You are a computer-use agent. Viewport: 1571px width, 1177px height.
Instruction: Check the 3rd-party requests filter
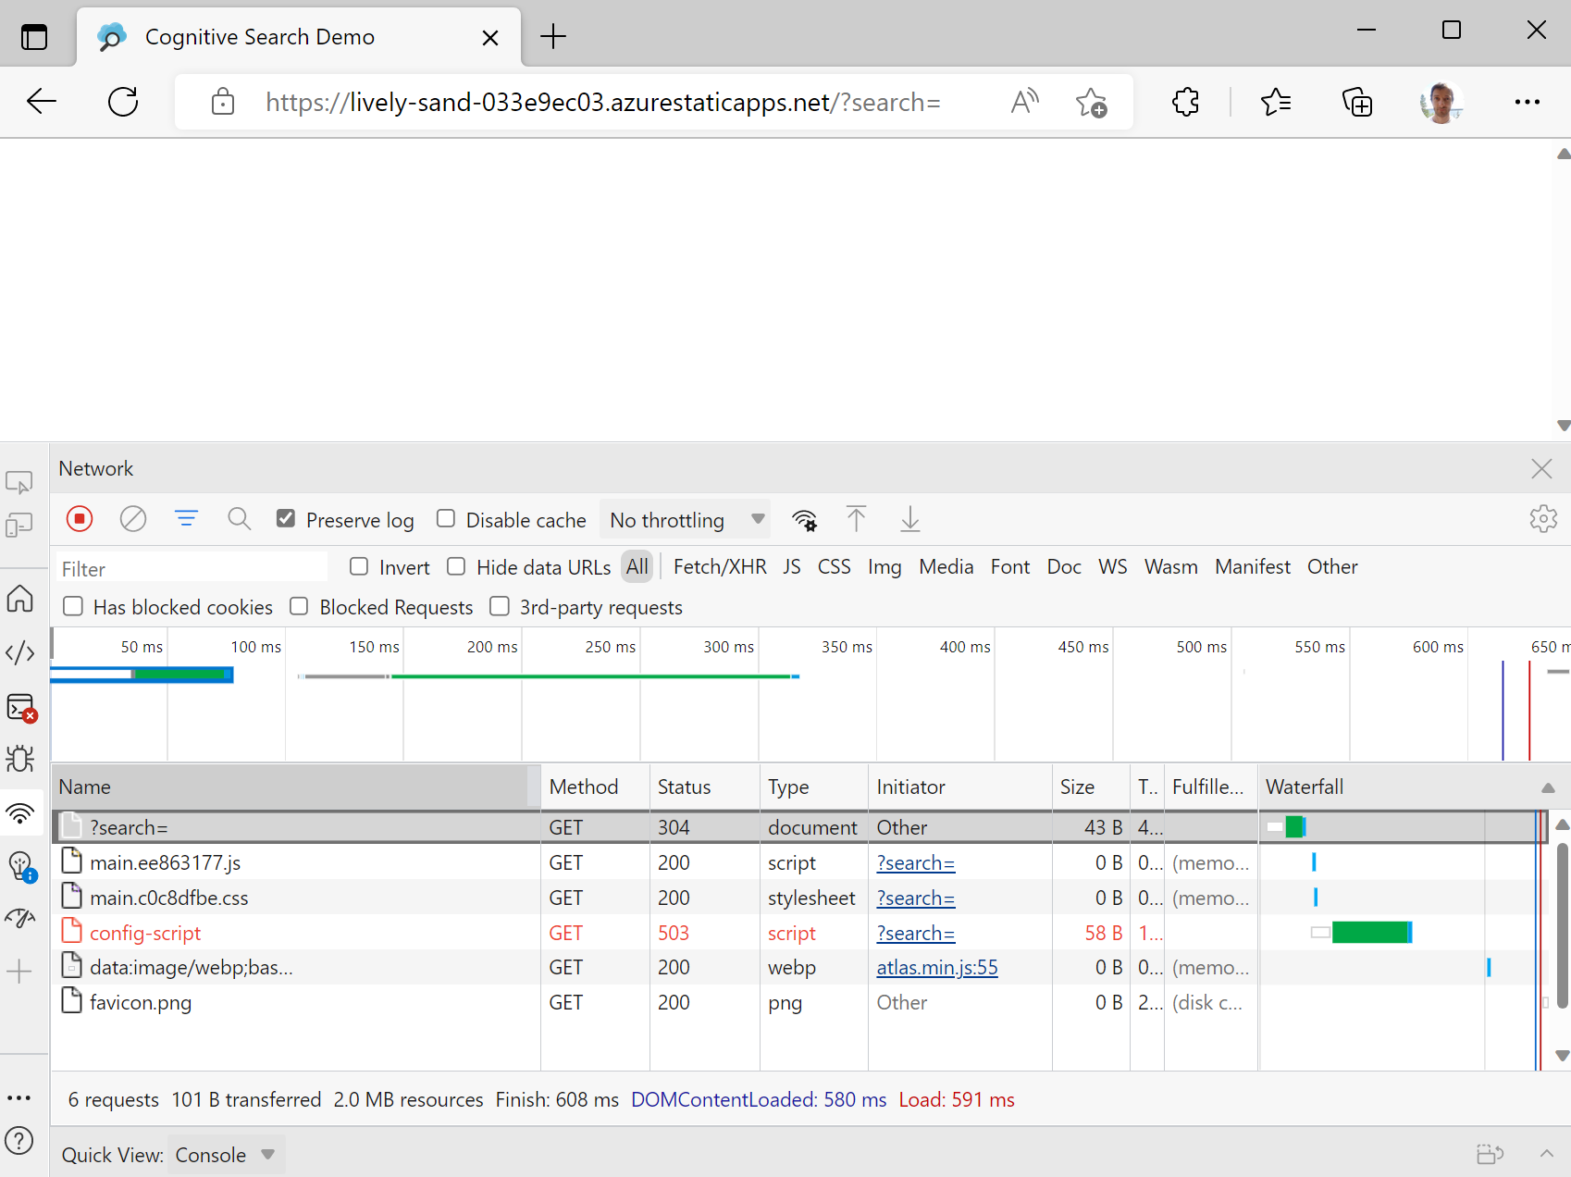[x=500, y=607]
